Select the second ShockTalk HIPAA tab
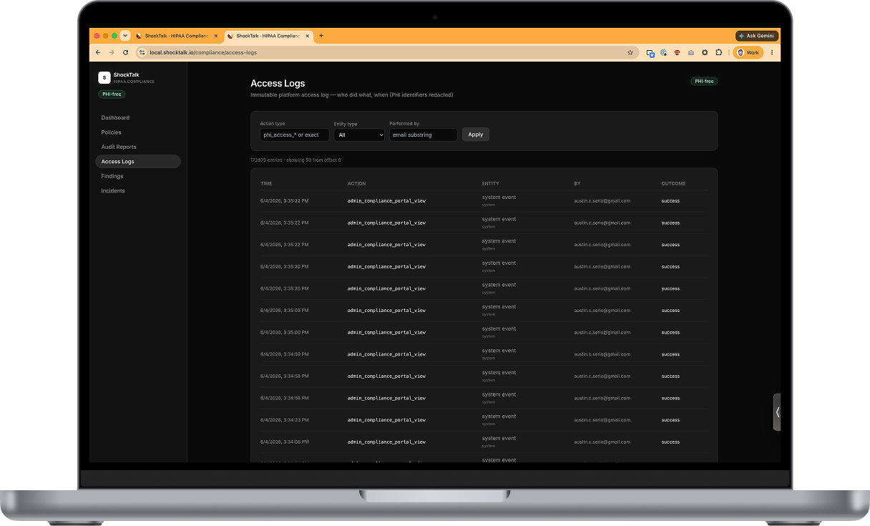Screen dimensions: 870x526 point(268,36)
